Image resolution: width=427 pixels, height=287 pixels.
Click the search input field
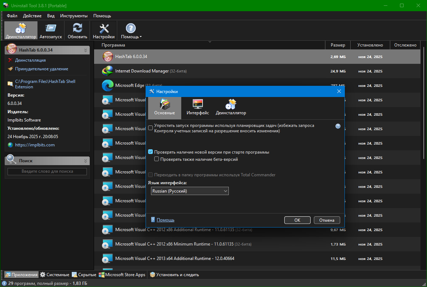[x=47, y=172]
